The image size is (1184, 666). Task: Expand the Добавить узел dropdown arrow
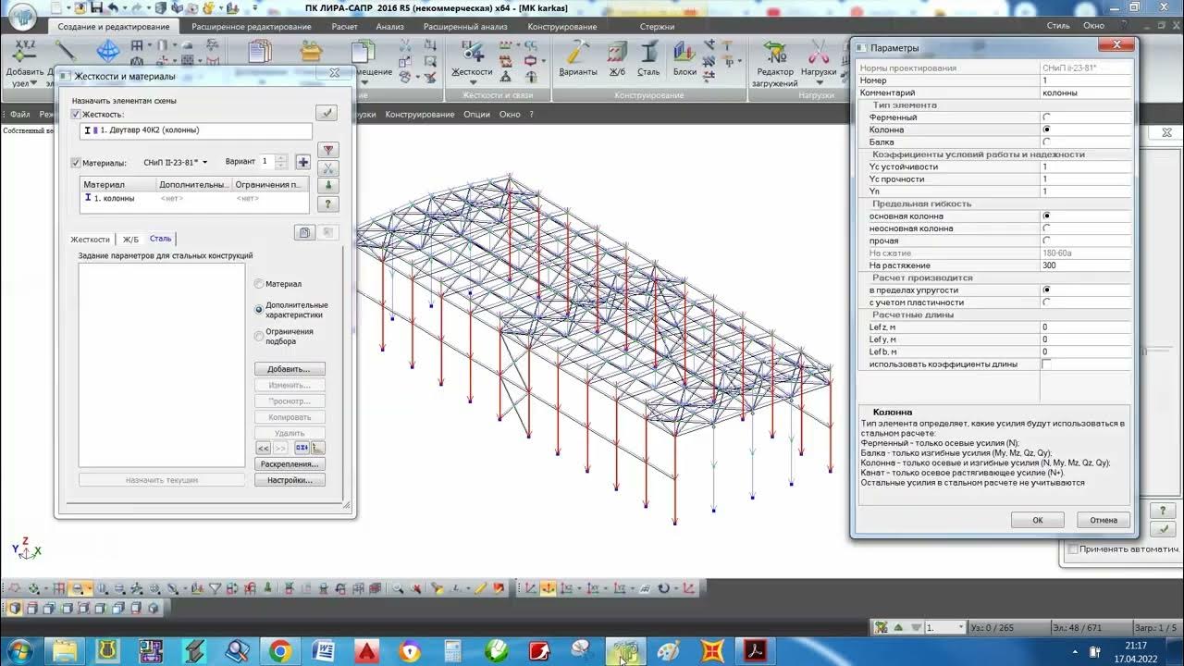pos(35,83)
